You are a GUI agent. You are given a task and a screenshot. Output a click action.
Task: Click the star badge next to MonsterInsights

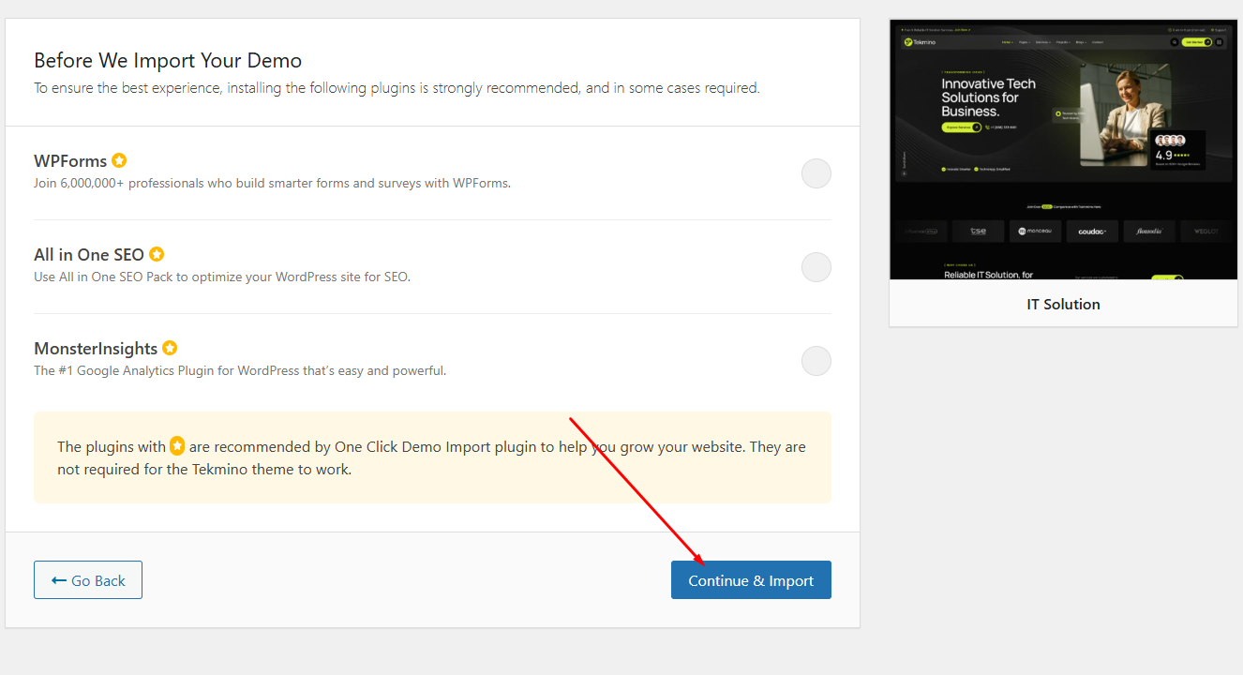[x=170, y=348]
